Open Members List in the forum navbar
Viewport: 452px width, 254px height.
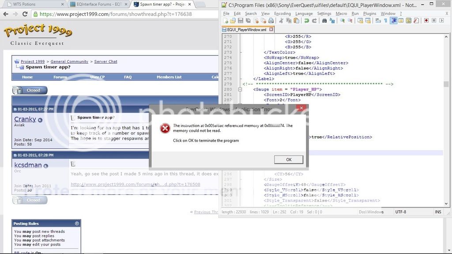pos(169,77)
